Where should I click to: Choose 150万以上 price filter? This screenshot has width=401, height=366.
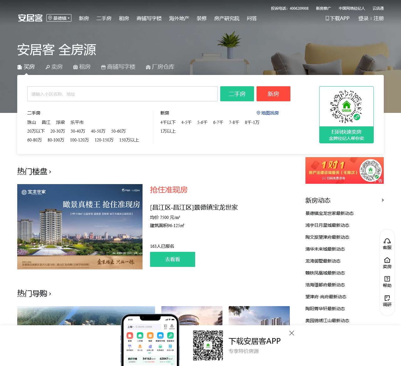tap(129, 140)
